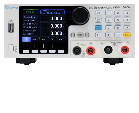Click the black negative load terminal
139x113 pixels.
pos(108,50)
